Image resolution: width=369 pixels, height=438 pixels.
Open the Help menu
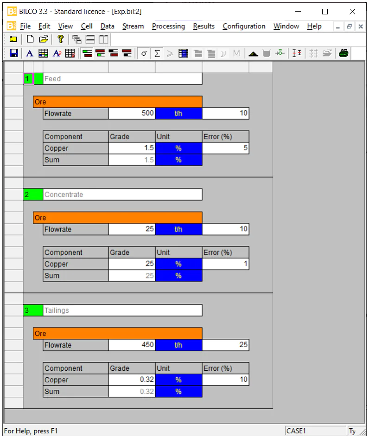(x=314, y=26)
